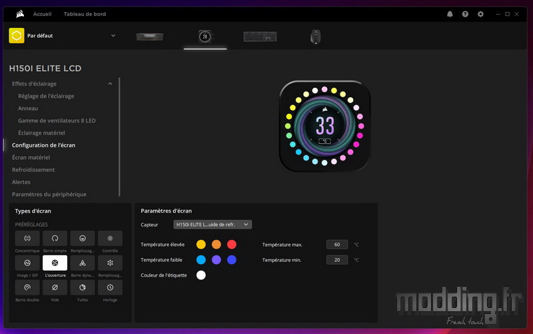Screen dimensions: 533x334
Task: Click the Corsair sails logo
Action: click(x=20, y=14)
